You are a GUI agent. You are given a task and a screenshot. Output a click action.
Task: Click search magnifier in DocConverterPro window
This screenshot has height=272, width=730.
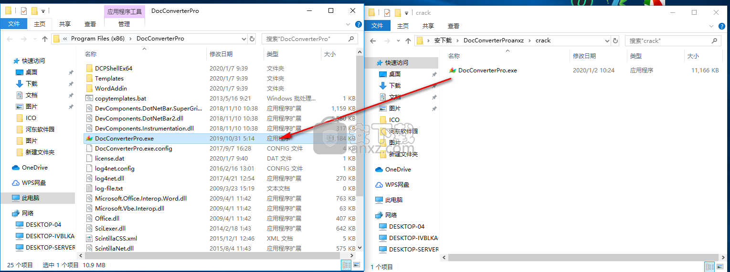(x=351, y=39)
